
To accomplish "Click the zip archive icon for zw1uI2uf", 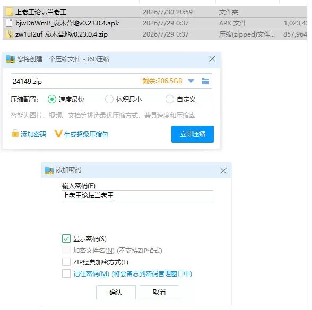I will point(9,34).
